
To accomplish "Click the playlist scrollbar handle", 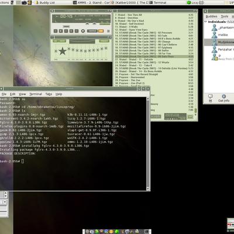I will click(195, 111).
